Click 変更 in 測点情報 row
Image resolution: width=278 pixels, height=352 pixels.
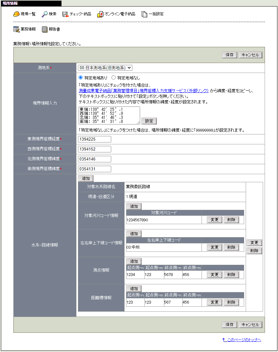(x=214, y=274)
